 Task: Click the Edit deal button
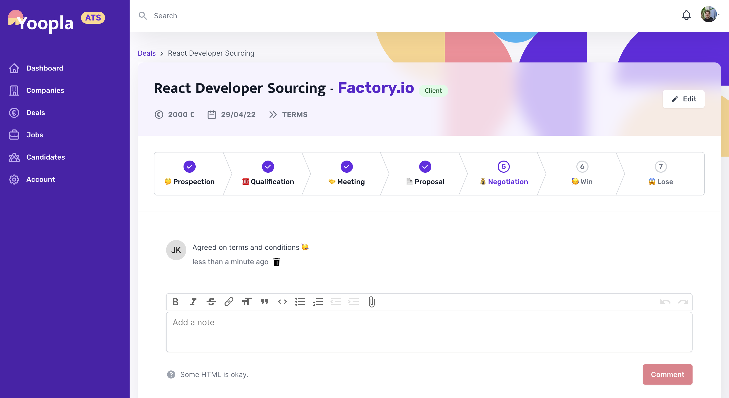(683, 99)
